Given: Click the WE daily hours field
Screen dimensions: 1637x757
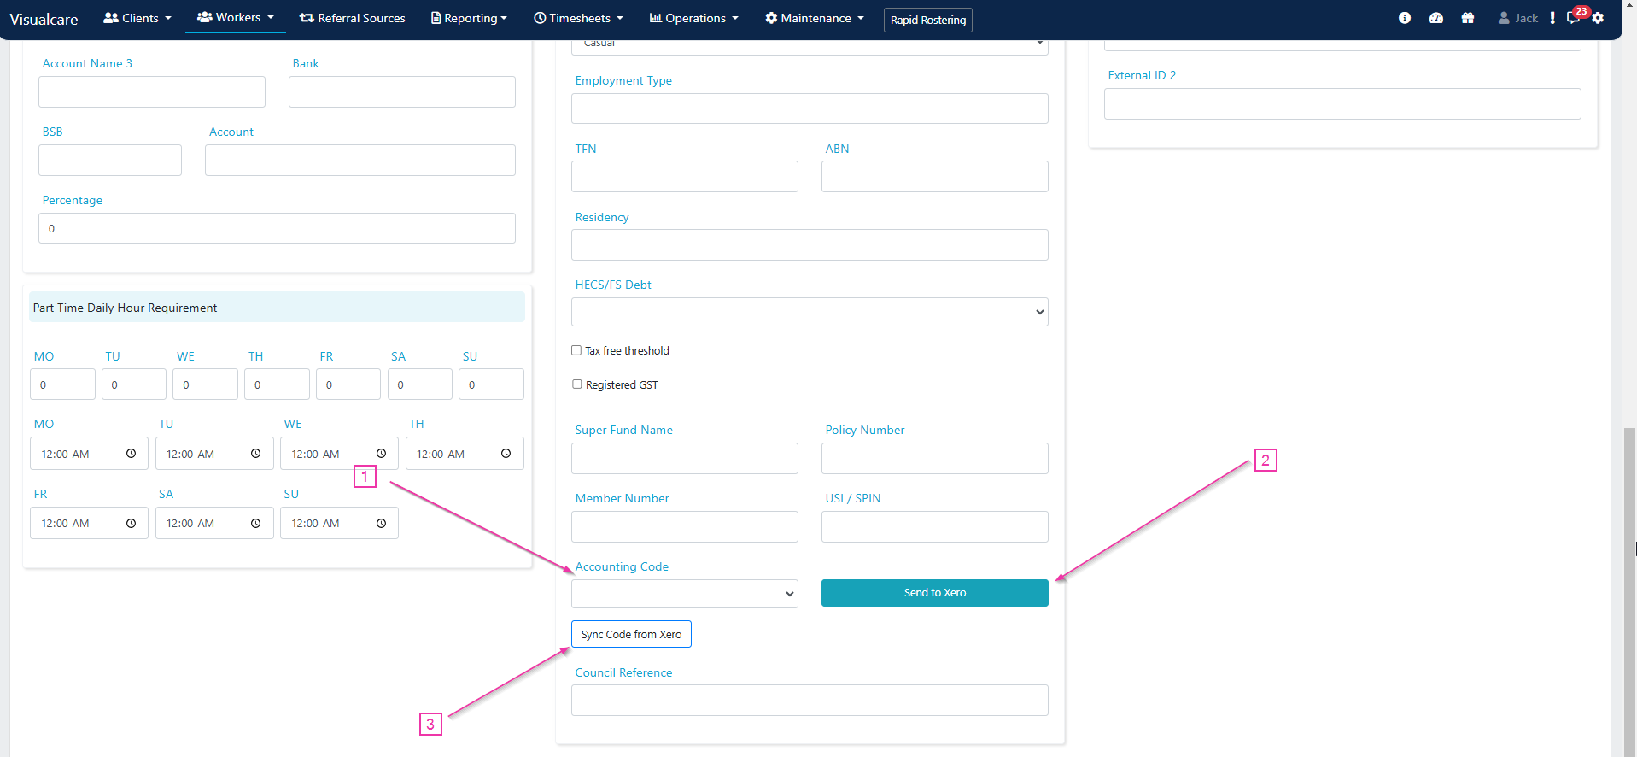Looking at the screenshot, I should [205, 384].
